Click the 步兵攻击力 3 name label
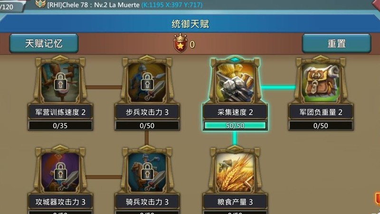The image size is (380, 214). [x=147, y=112]
